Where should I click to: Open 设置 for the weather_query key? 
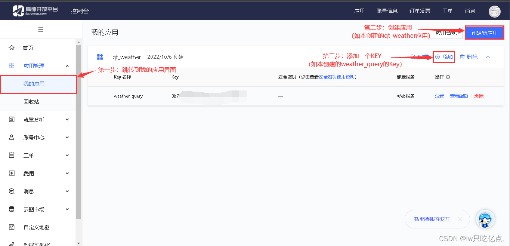pos(439,96)
